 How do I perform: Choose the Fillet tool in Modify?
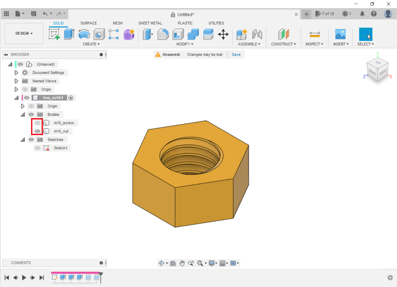[163, 34]
